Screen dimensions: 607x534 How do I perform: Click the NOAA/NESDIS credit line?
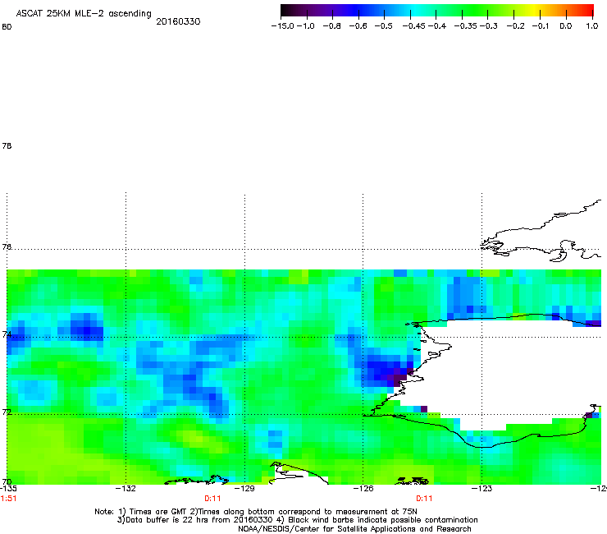(354, 529)
